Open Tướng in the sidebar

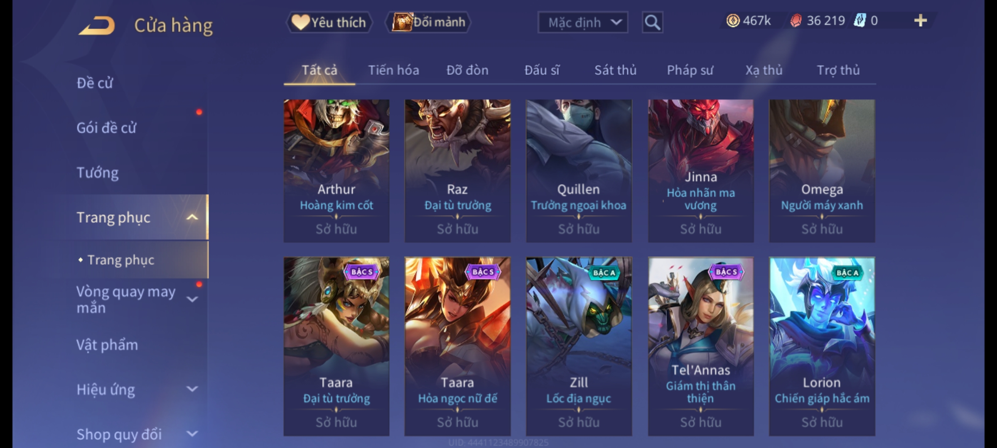click(x=97, y=173)
